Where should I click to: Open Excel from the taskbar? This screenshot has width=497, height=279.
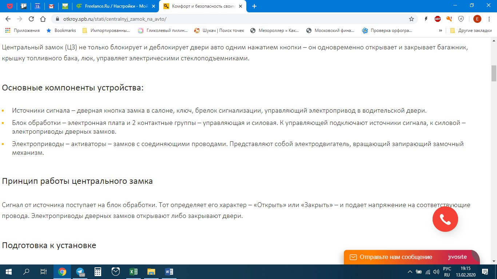point(134,272)
